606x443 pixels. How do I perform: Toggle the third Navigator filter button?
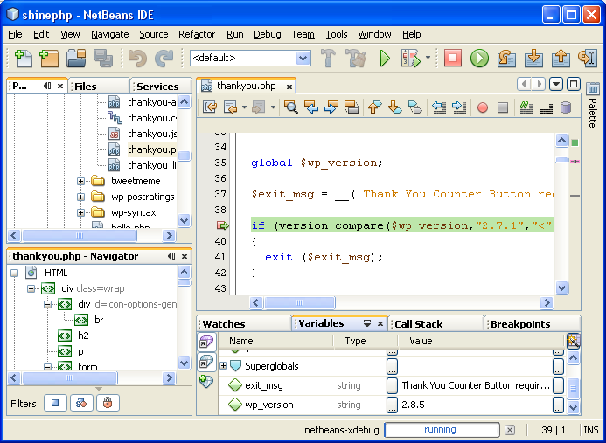(107, 403)
